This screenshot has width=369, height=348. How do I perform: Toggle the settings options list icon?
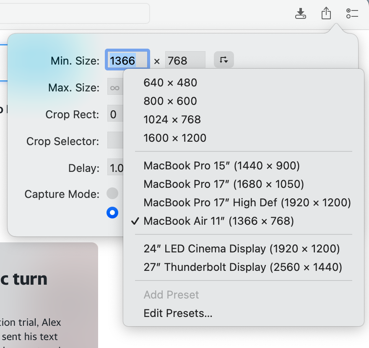[352, 13]
